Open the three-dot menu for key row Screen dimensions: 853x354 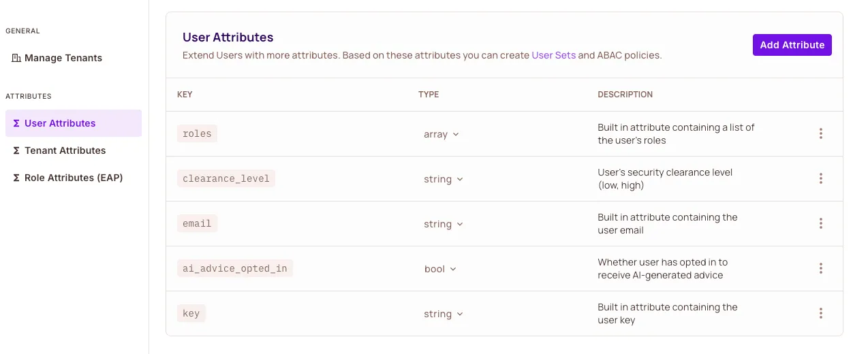click(x=820, y=314)
